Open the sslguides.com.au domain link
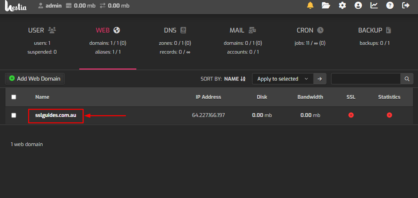Image resolution: width=418 pixels, height=198 pixels. (56, 115)
